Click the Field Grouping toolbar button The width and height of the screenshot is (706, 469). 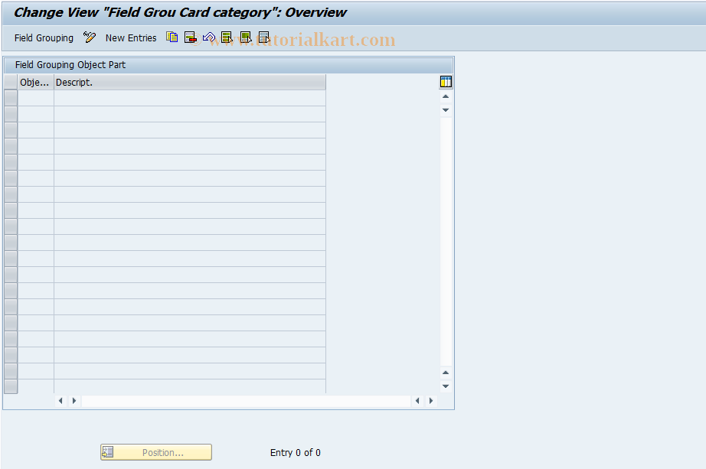pyautogui.click(x=44, y=37)
